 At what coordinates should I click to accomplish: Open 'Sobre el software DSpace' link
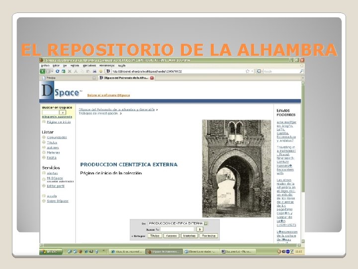point(108,95)
